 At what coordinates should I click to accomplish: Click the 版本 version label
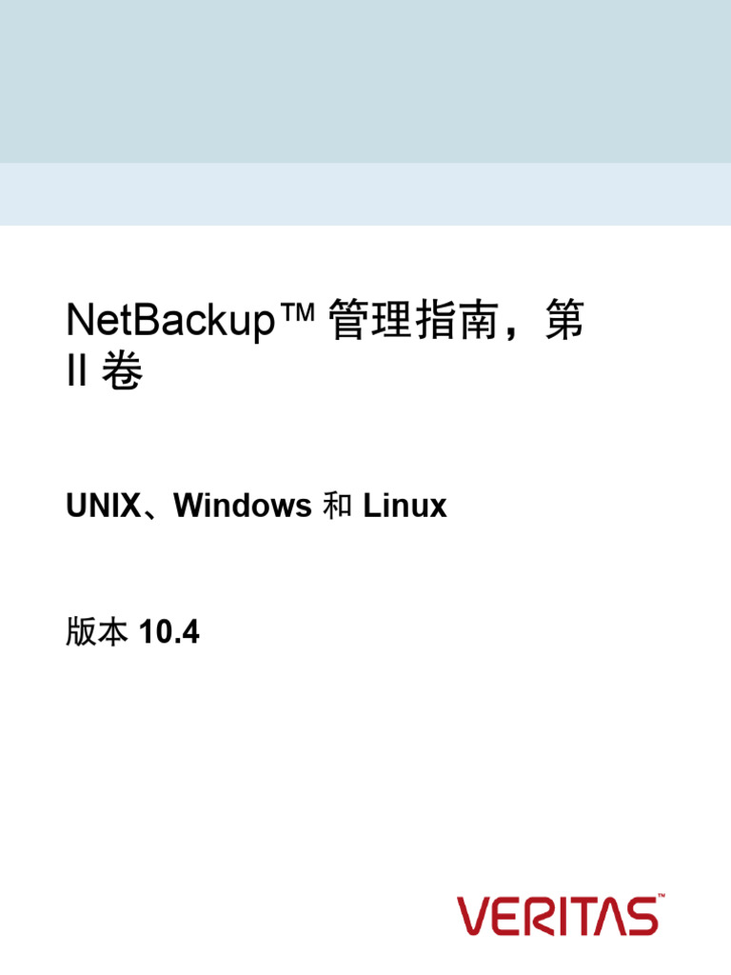[x=96, y=633]
